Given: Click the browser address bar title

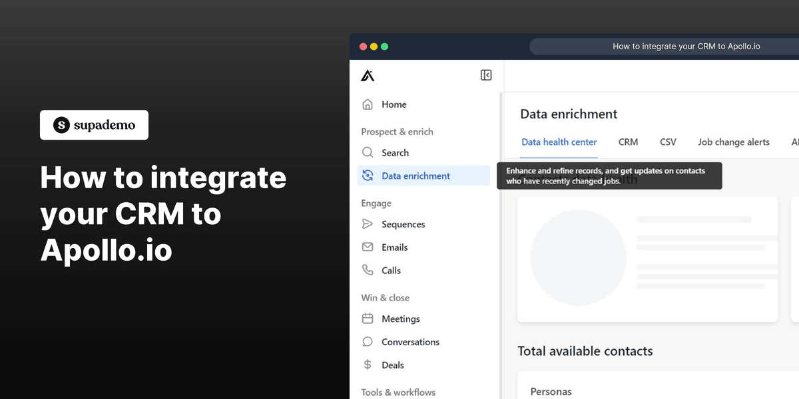Looking at the screenshot, I should click(686, 46).
